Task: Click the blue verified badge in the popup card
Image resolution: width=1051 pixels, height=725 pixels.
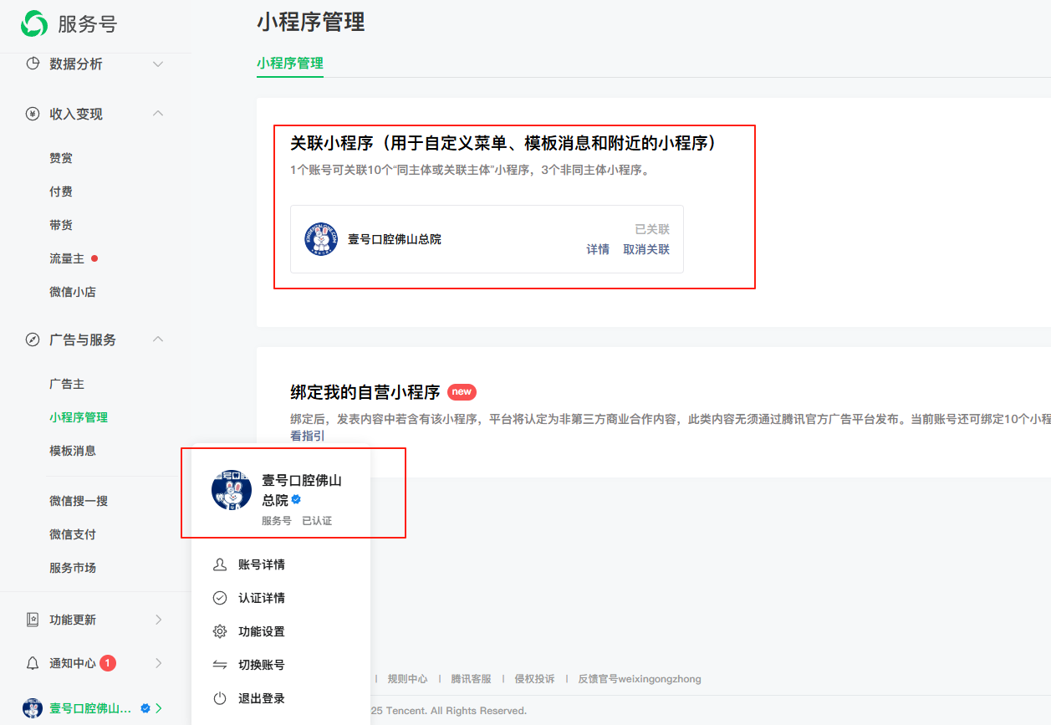Action: (x=296, y=500)
